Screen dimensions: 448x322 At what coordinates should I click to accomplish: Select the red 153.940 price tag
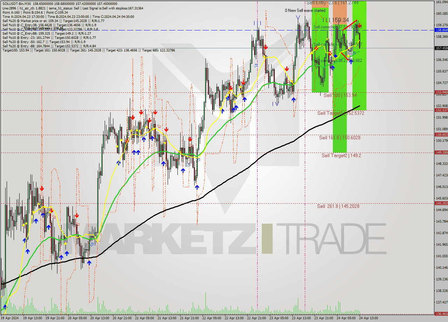(441, 92)
